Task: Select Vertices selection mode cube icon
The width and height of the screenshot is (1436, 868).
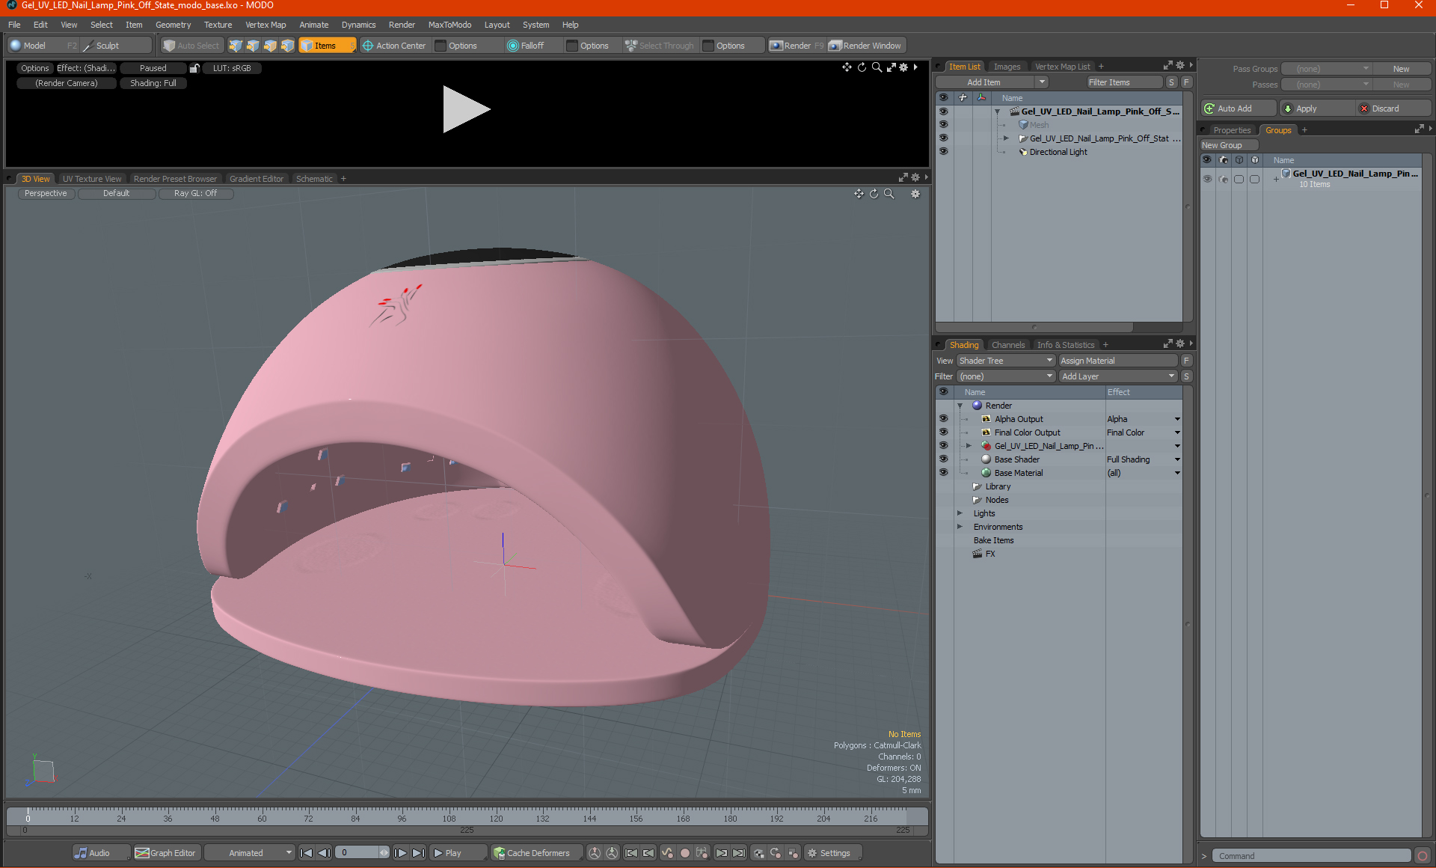Action: click(x=236, y=46)
